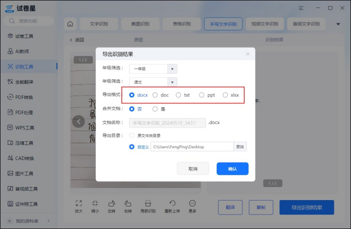The image size is (351, 229).
Task: Click the zoom in (放大) icon
Action: coord(79,203)
